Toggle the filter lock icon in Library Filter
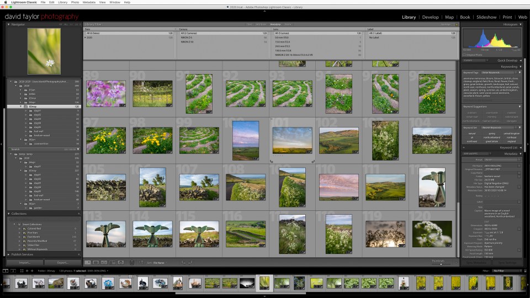530x298 pixels. [x=457, y=25]
